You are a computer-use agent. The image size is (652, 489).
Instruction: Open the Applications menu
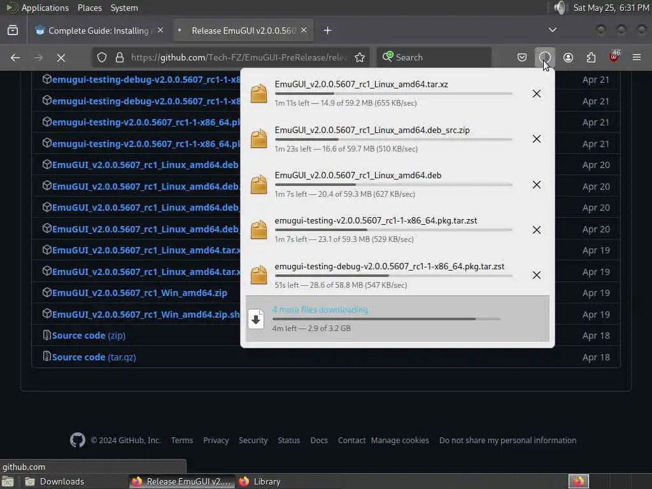point(45,8)
